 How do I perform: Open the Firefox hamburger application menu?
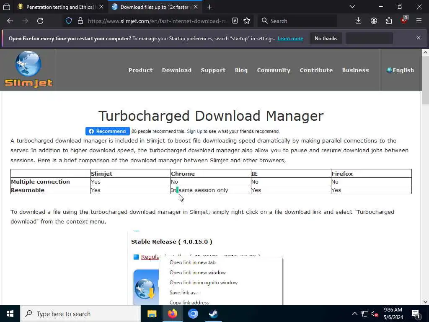[x=419, y=21]
